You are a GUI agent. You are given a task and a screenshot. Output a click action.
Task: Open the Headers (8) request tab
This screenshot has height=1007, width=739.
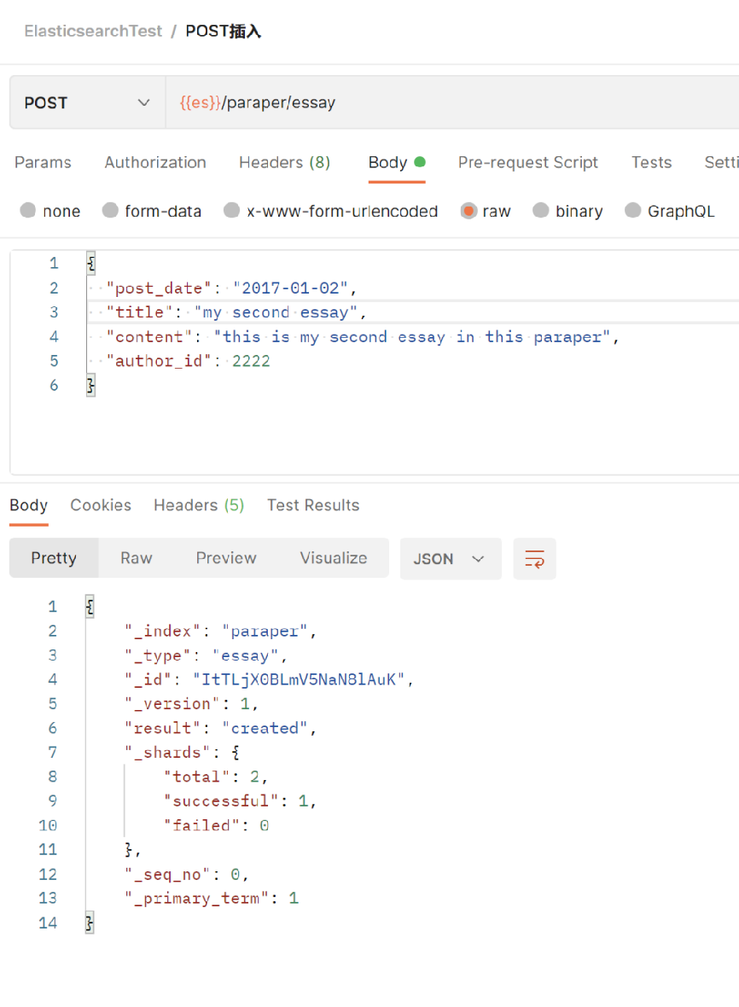[284, 162]
